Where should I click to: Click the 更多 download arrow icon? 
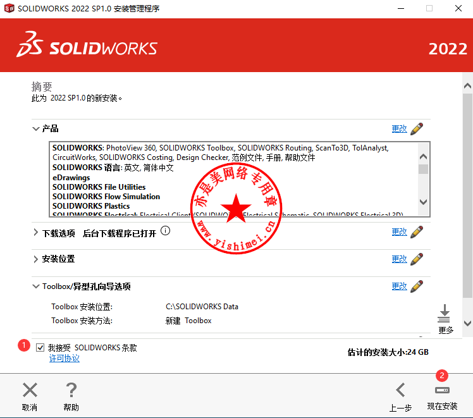tap(445, 314)
